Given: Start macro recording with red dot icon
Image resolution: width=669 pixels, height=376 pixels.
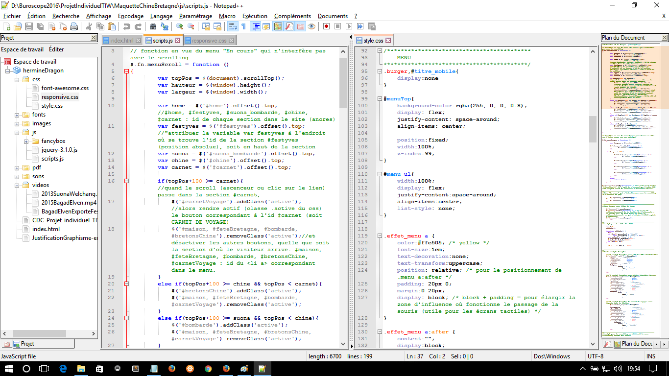Looking at the screenshot, I should [x=326, y=26].
